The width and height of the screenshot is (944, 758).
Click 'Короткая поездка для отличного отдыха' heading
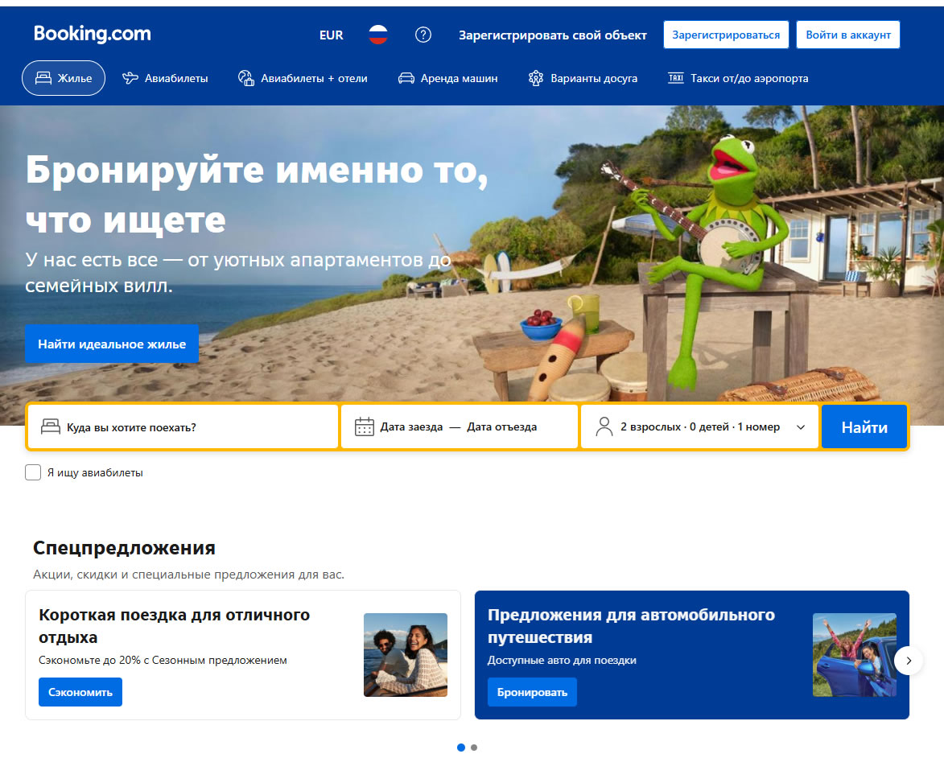point(174,626)
